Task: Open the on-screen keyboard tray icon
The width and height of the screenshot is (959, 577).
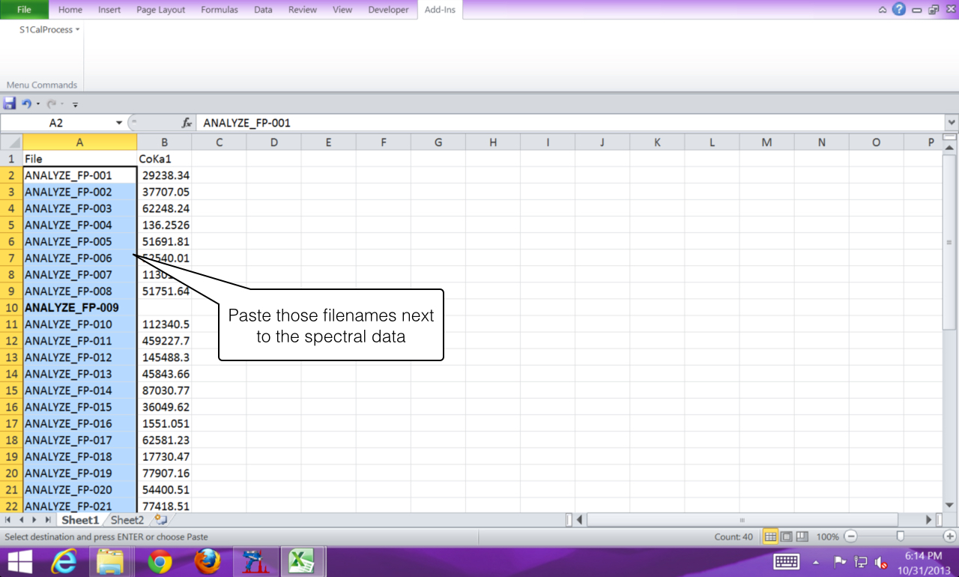Action: (x=786, y=561)
